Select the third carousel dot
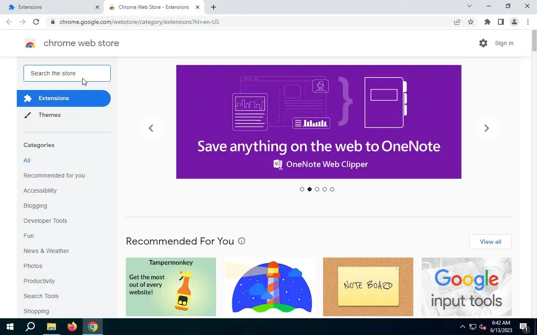This screenshot has height=335, width=537. pyautogui.click(x=317, y=189)
